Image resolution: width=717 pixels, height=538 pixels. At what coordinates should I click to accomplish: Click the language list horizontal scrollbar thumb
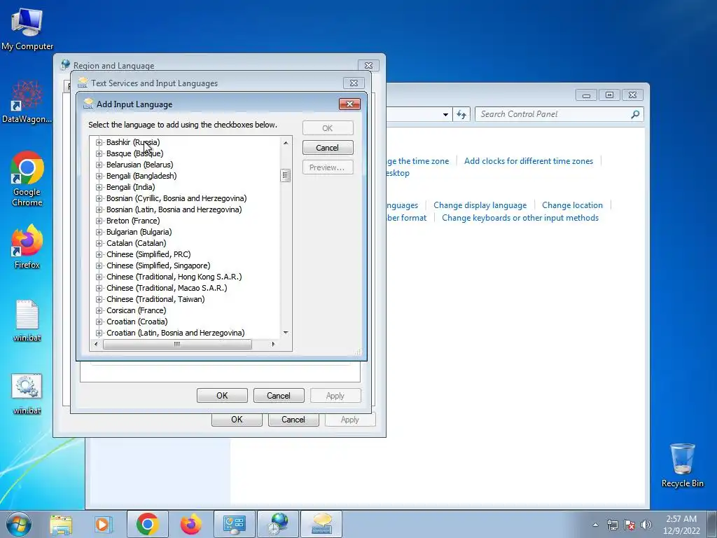tap(177, 345)
